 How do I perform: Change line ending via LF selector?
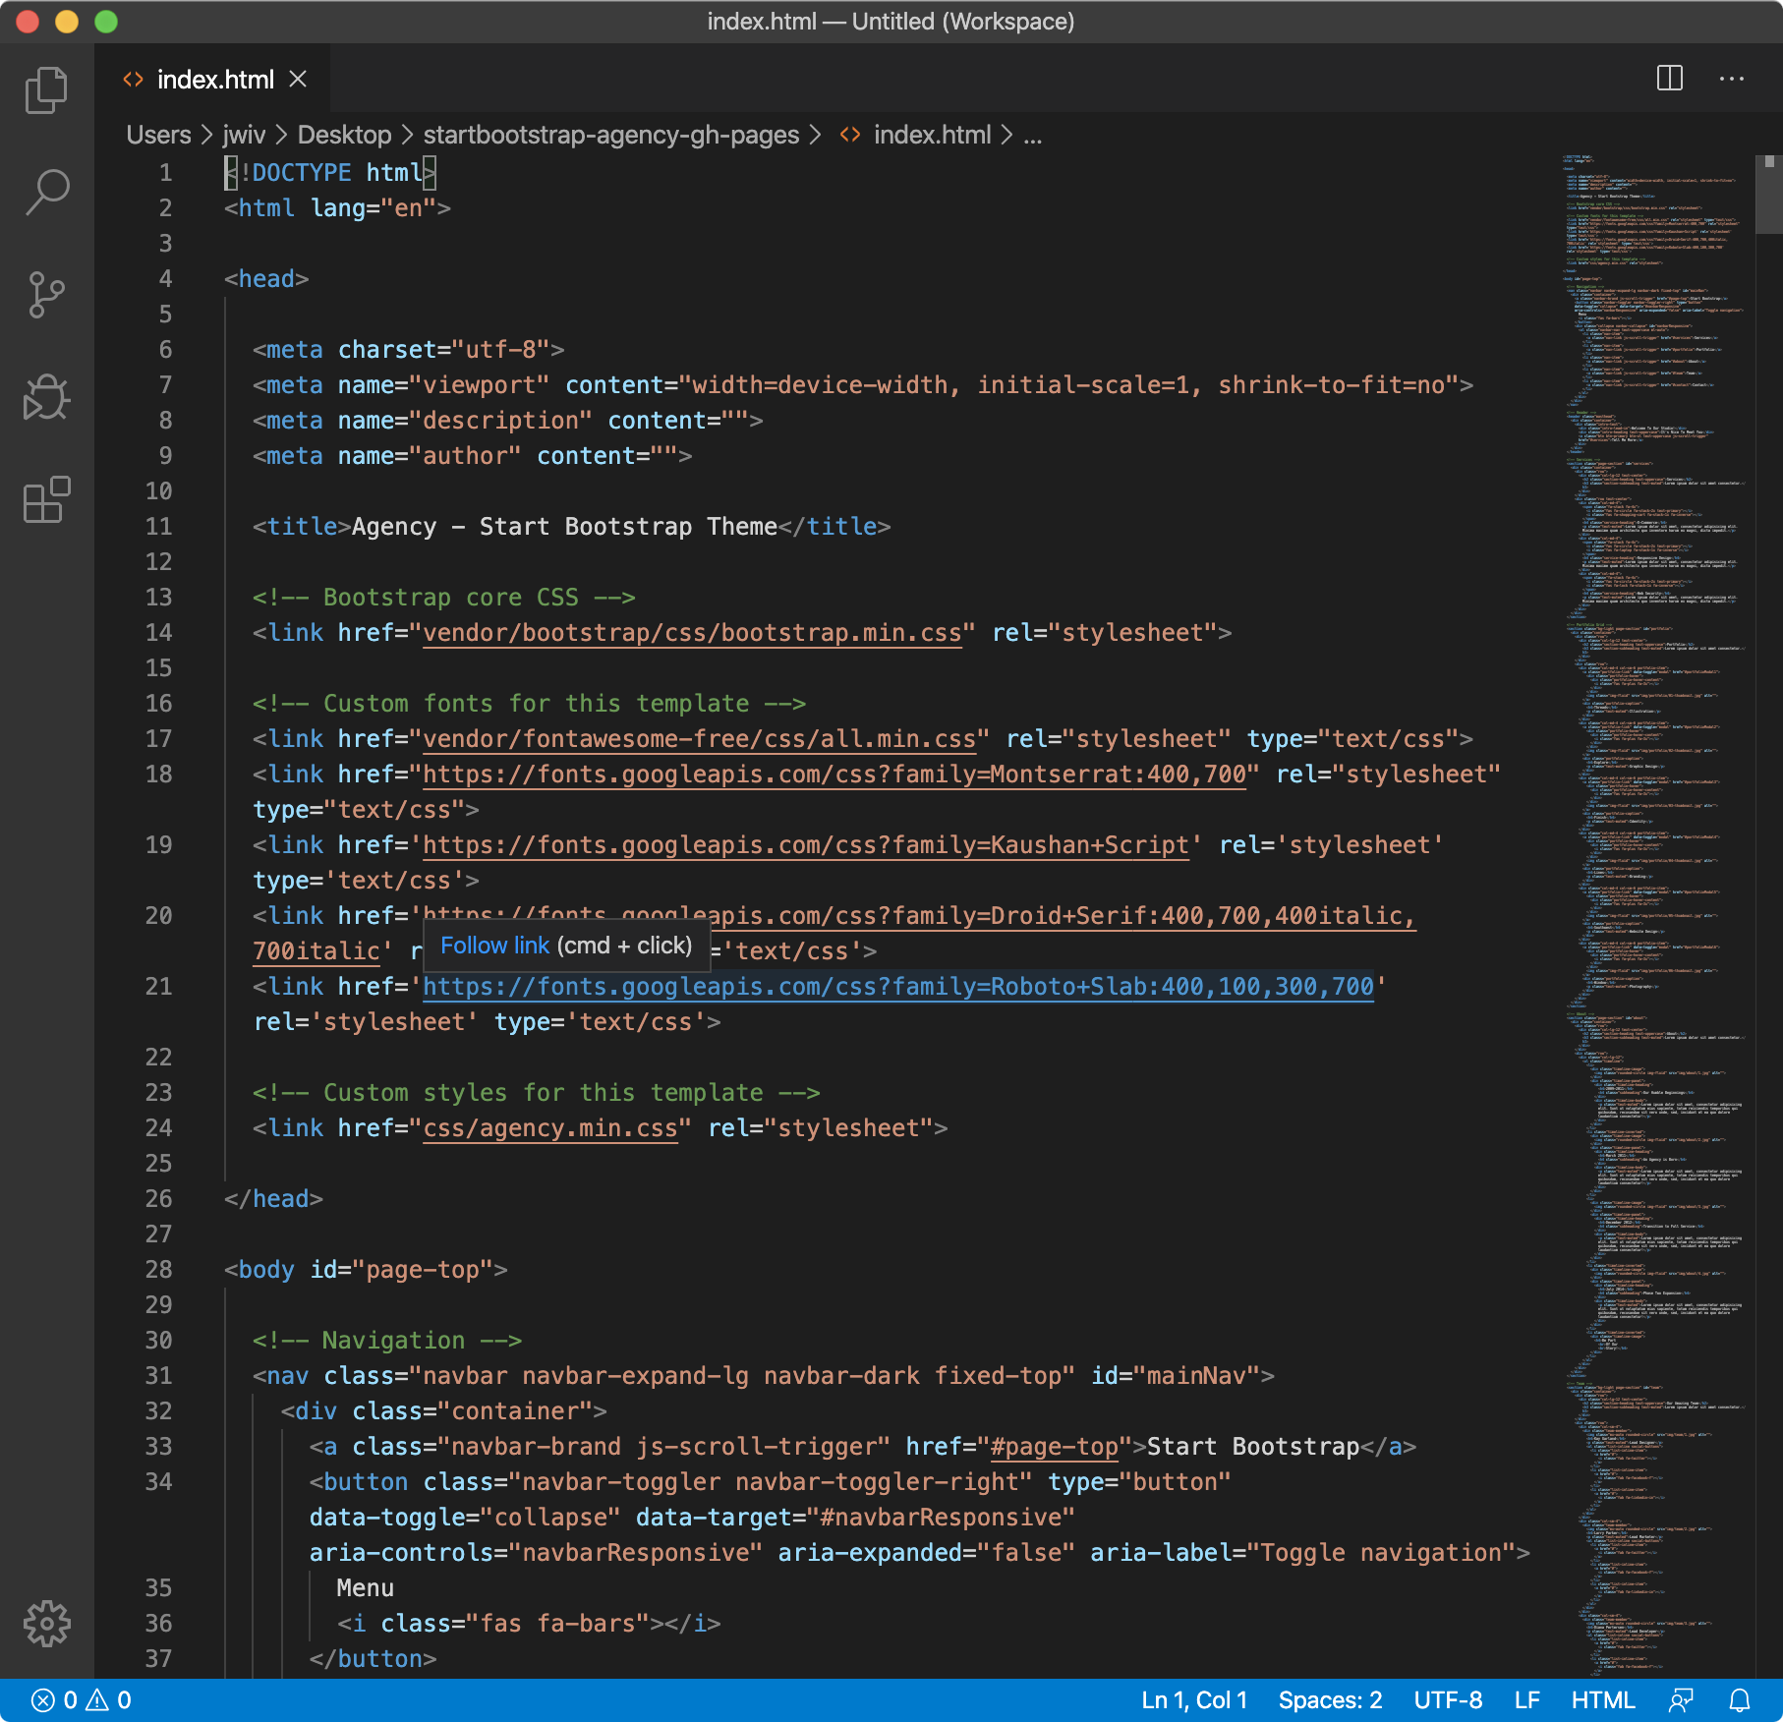[x=1526, y=1699]
